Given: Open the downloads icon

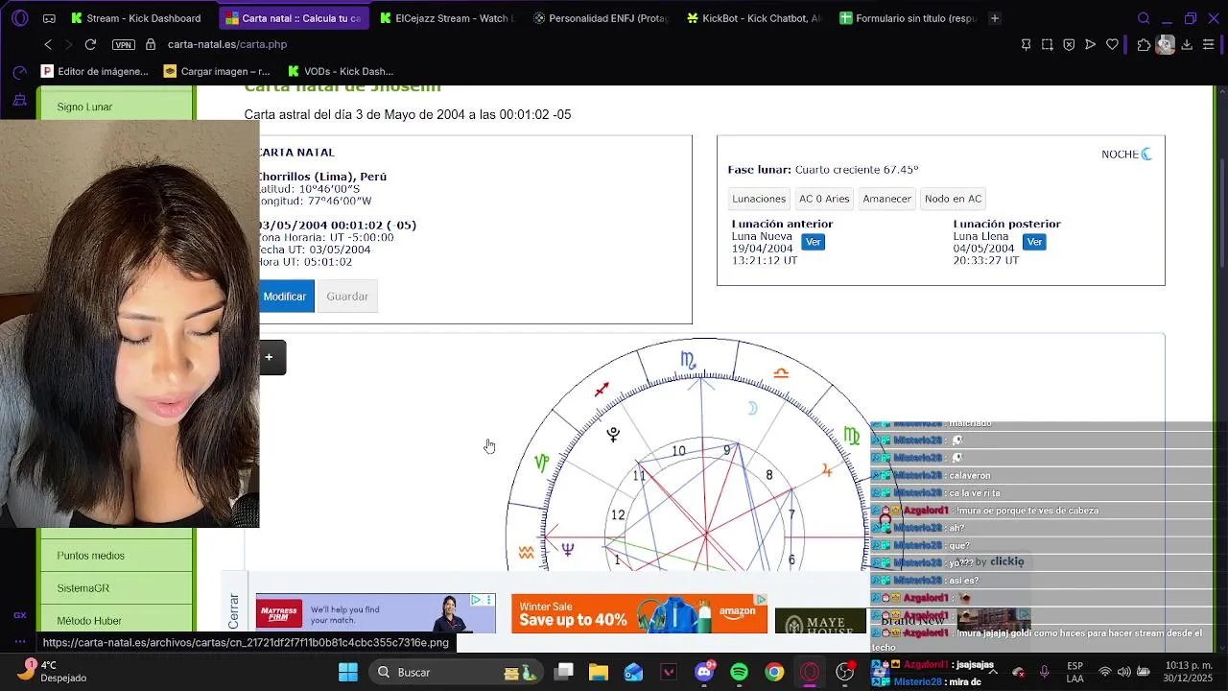Looking at the screenshot, I should [x=1187, y=44].
